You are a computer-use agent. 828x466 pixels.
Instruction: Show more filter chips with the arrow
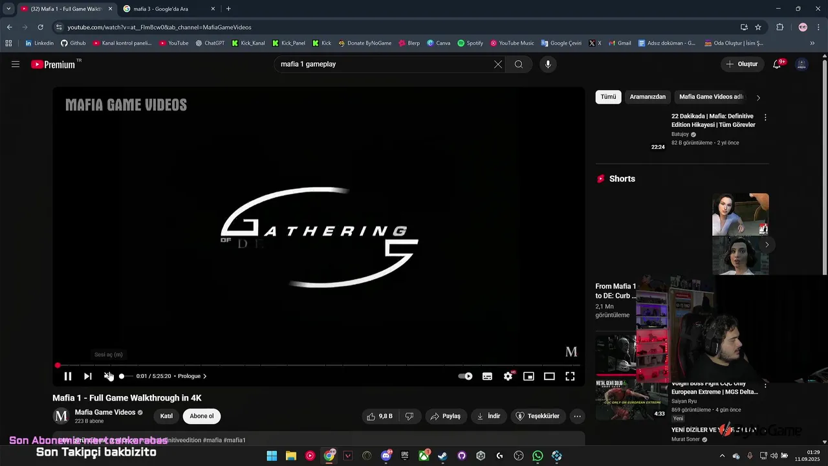[x=758, y=98]
